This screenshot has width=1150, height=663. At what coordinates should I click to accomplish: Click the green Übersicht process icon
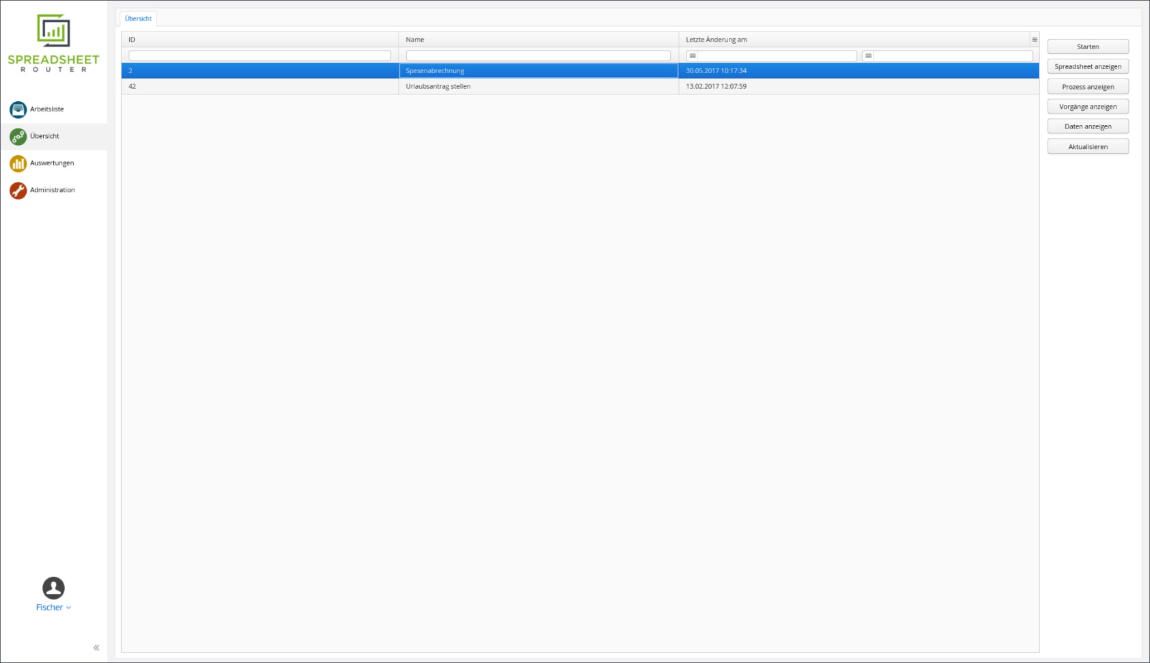[18, 137]
